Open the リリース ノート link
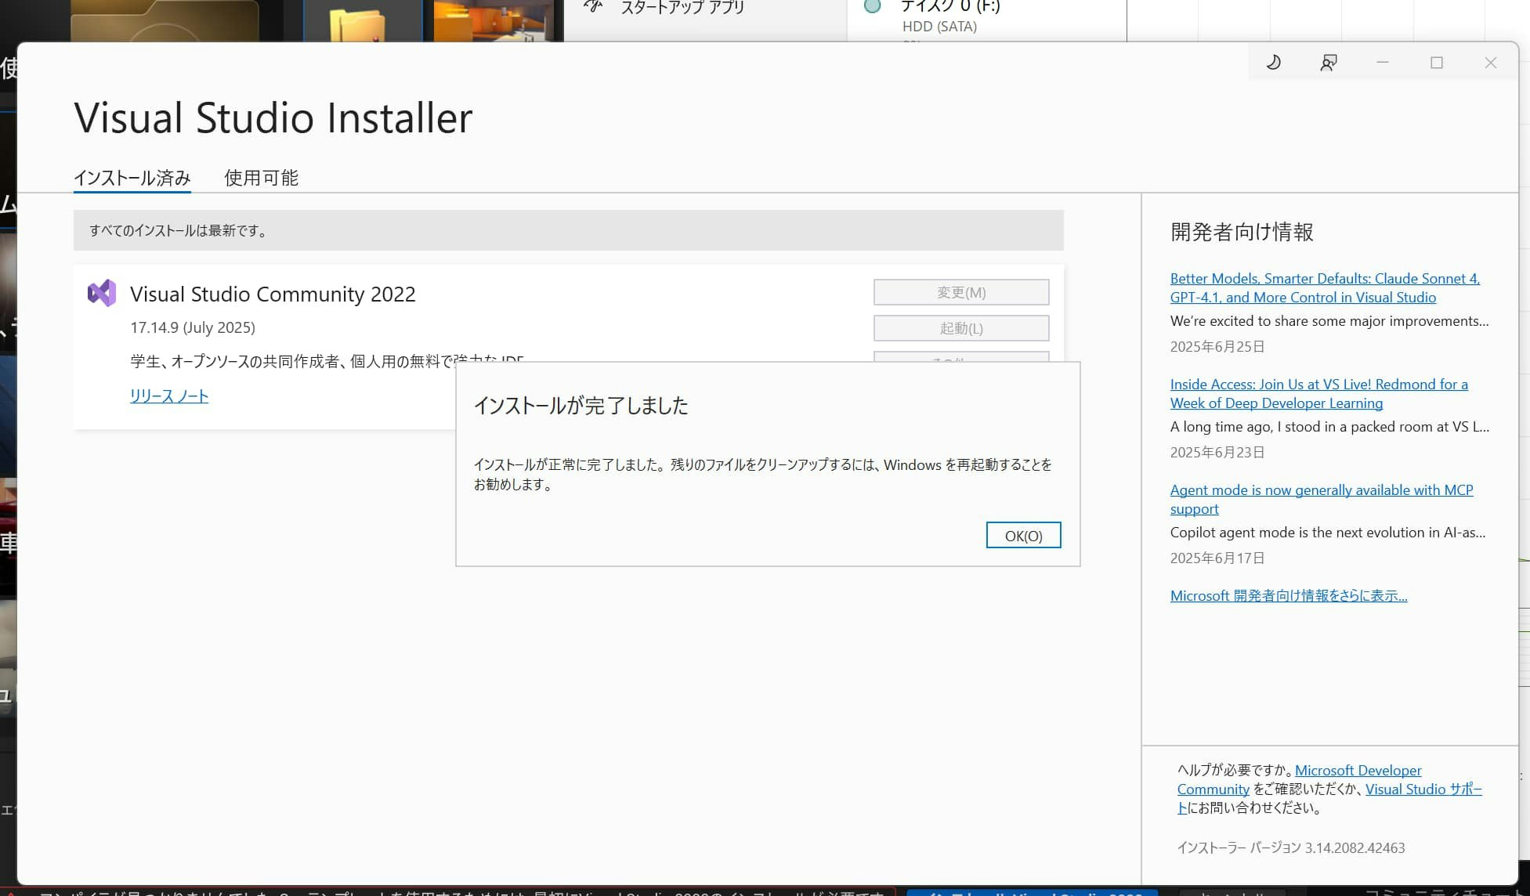Screen dimensions: 1530x896 (x=168, y=396)
